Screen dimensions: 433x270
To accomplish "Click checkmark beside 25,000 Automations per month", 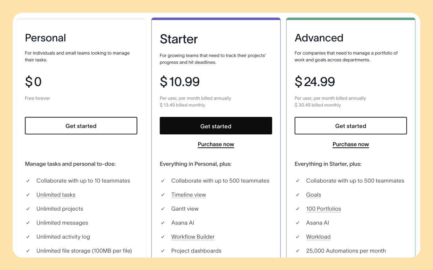I will pos(298,251).
